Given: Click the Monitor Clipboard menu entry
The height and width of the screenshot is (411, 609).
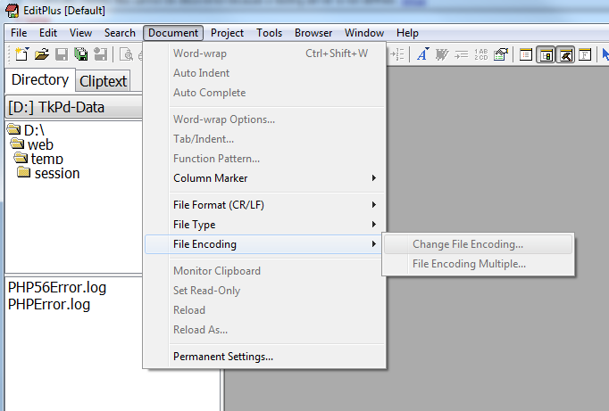Looking at the screenshot, I should click(x=264, y=271).
